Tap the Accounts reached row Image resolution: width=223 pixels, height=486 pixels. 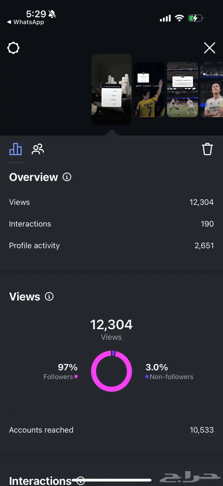111,430
